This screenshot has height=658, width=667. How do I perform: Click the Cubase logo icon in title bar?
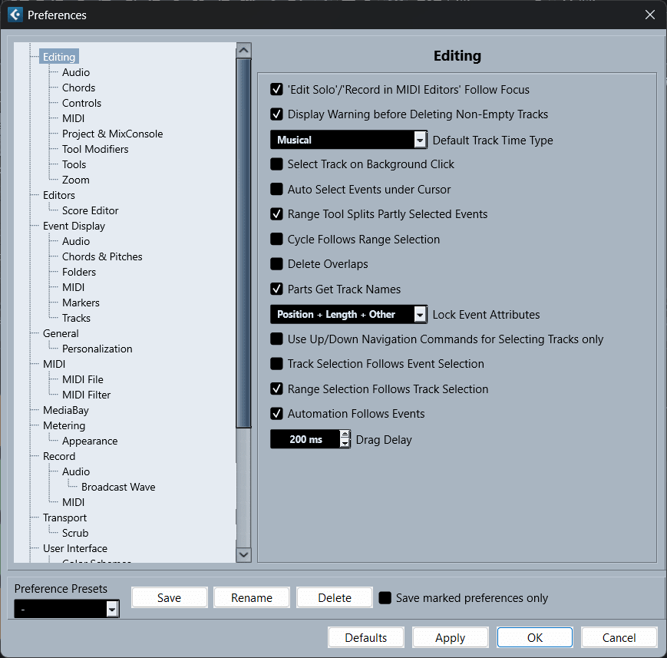(x=15, y=15)
